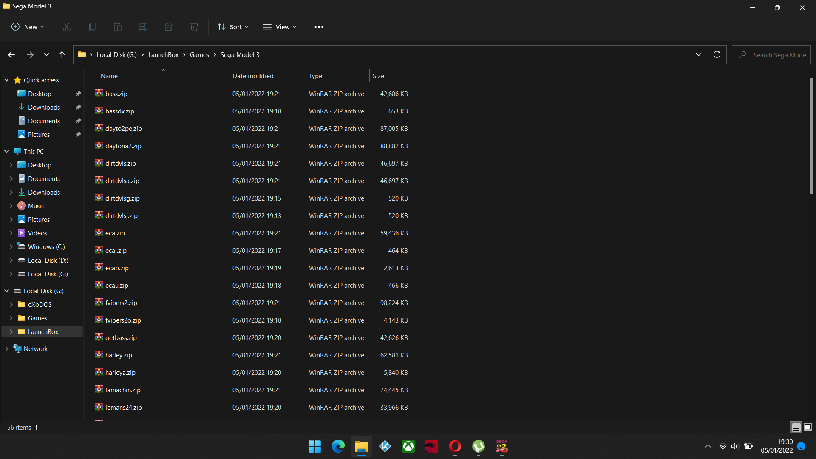Open the Xbox app on taskbar
This screenshot has height=459, width=816.
[408, 446]
